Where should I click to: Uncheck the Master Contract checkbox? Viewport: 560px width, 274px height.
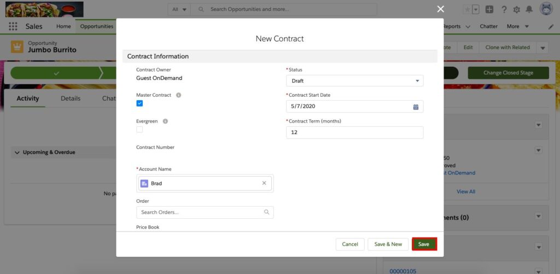tap(139, 103)
